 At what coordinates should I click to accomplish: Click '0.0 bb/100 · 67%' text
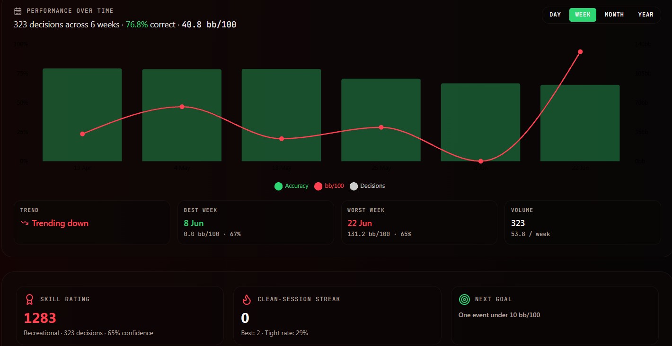[x=212, y=234]
